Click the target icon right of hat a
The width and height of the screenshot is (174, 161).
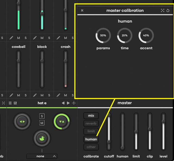(74, 103)
